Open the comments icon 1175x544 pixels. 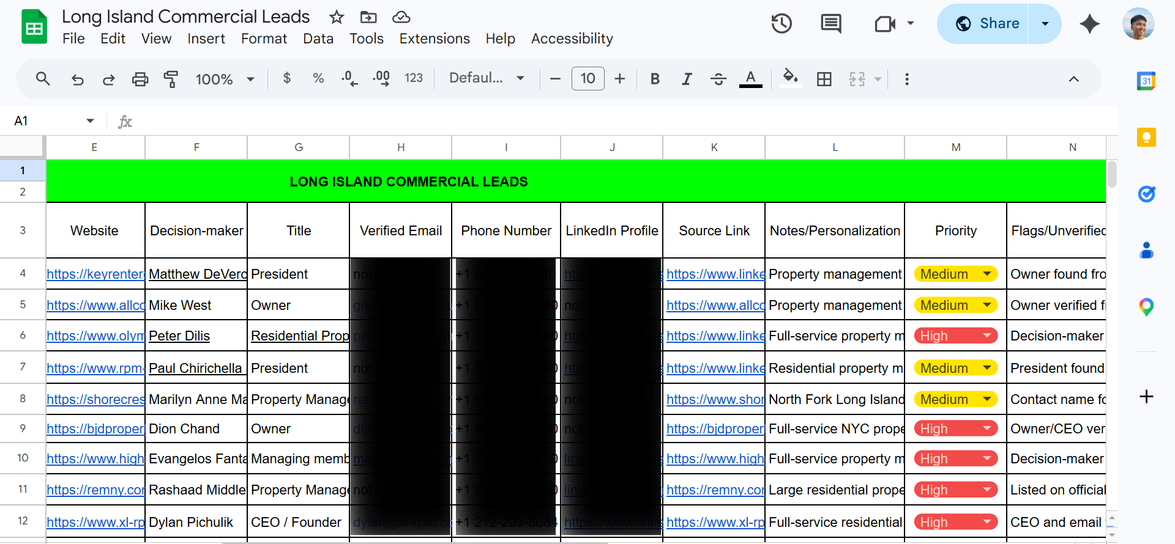click(830, 24)
